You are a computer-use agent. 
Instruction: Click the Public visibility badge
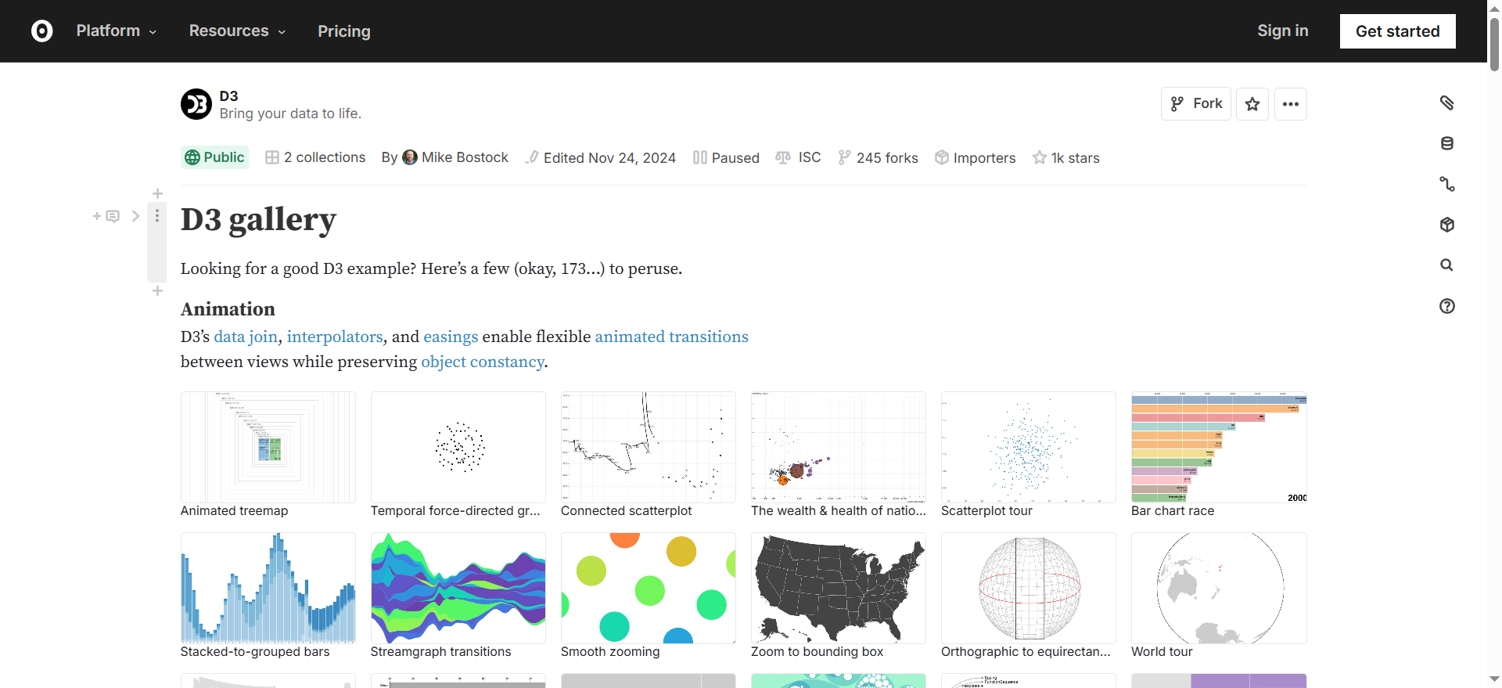pyautogui.click(x=214, y=157)
